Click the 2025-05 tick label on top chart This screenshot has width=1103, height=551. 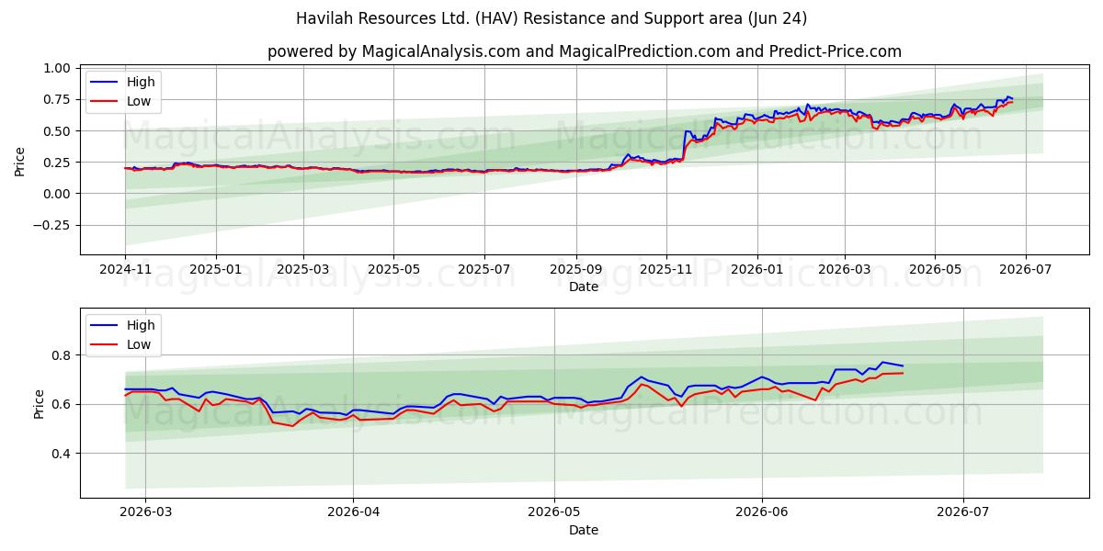pos(393,270)
